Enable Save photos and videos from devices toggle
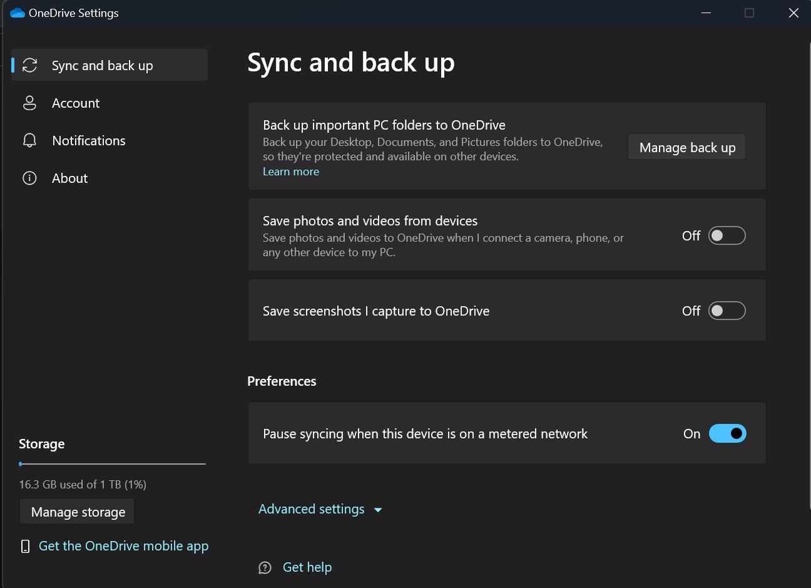811x588 pixels. tap(727, 235)
